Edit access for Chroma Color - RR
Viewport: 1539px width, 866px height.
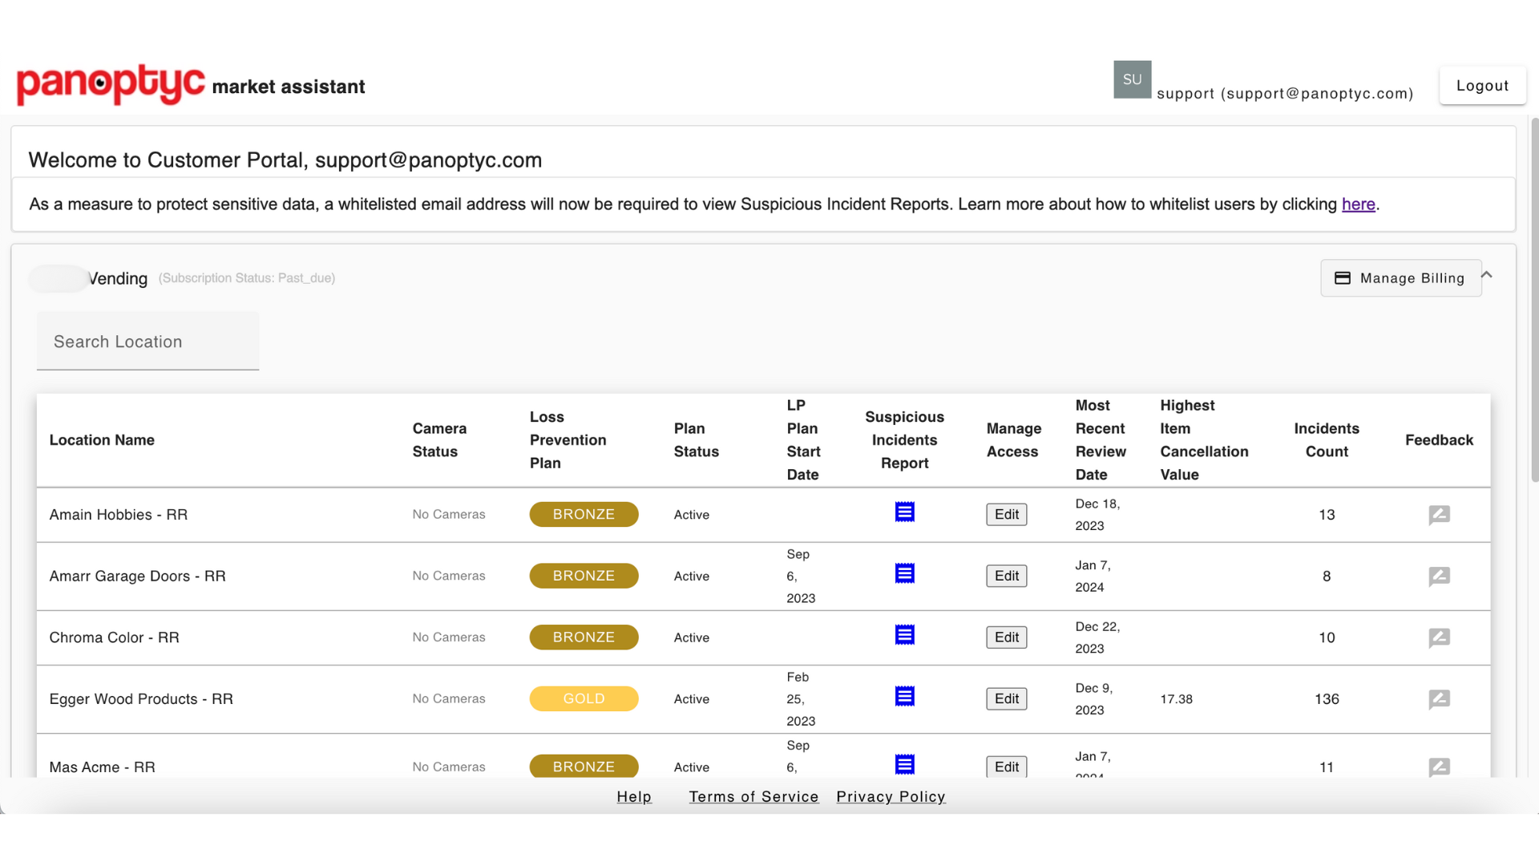click(x=1006, y=637)
